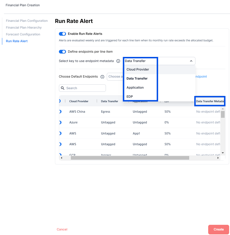Click table's scroll up arrow

click(223, 109)
